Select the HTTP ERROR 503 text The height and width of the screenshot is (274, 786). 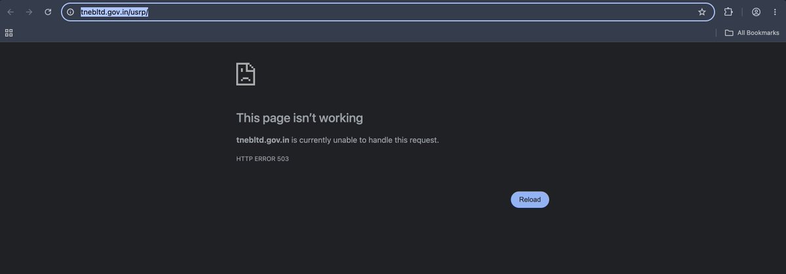pyautogui.click(x=263, y=159)
